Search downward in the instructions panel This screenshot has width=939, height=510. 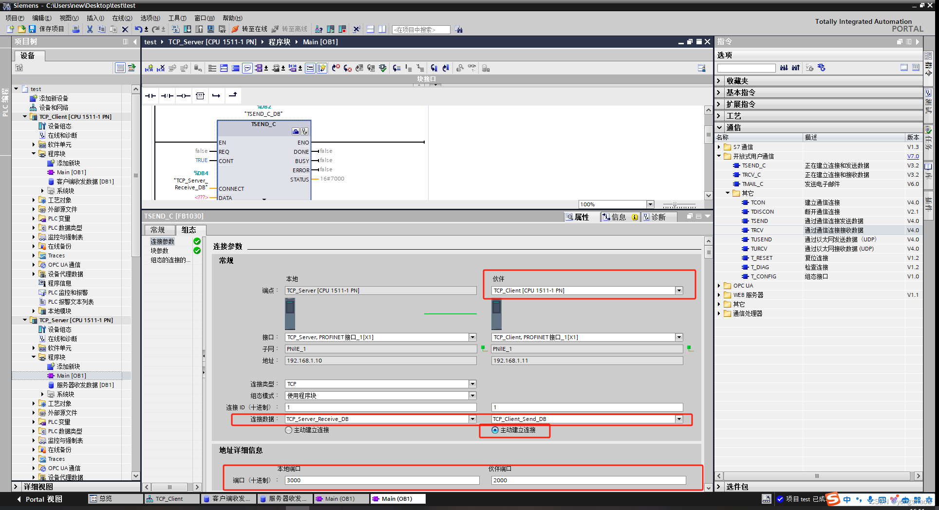coord(784,68)
